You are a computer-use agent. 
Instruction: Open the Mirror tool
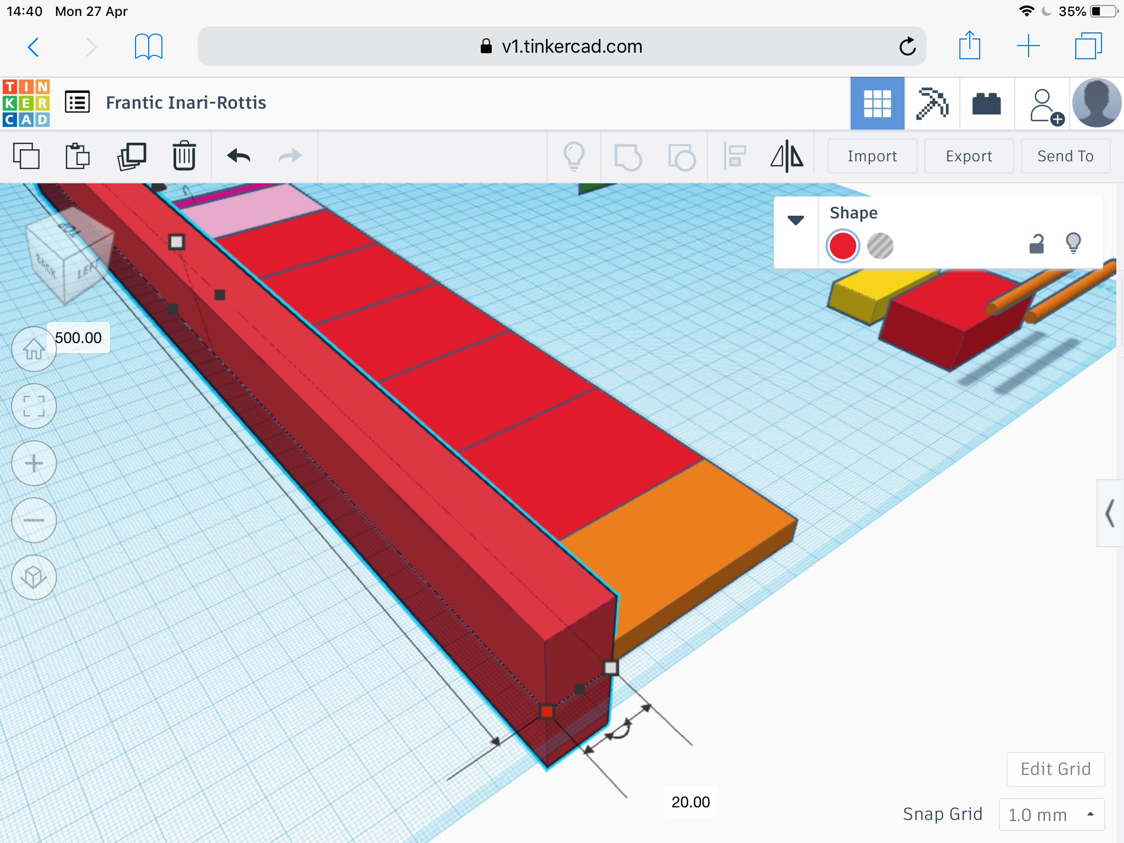(786, 156)
